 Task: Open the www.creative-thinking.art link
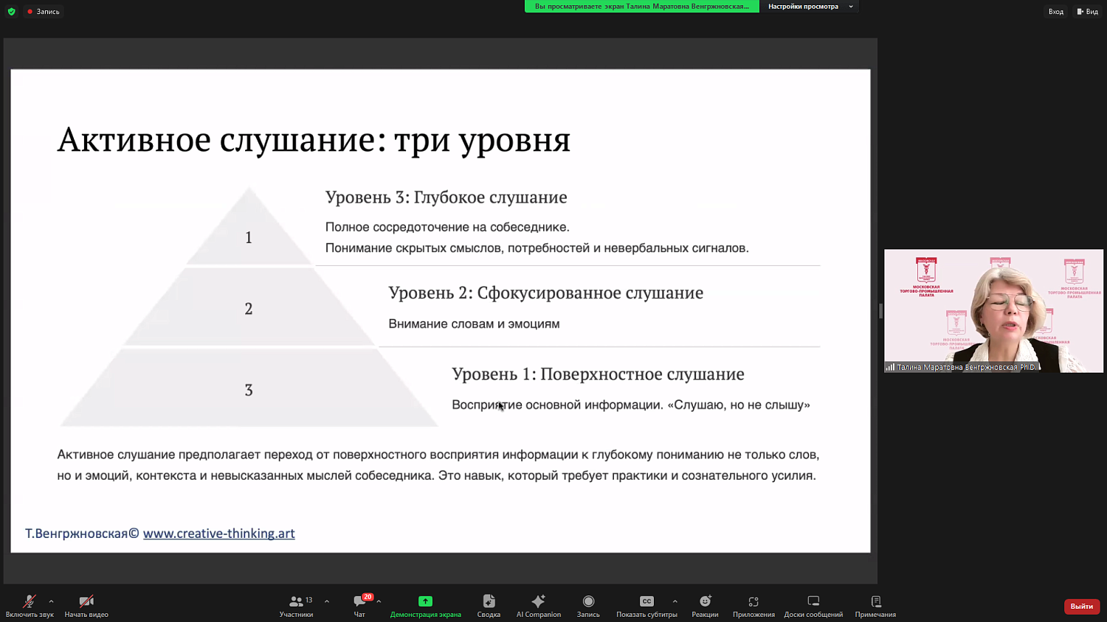click(x=218, y=533)
